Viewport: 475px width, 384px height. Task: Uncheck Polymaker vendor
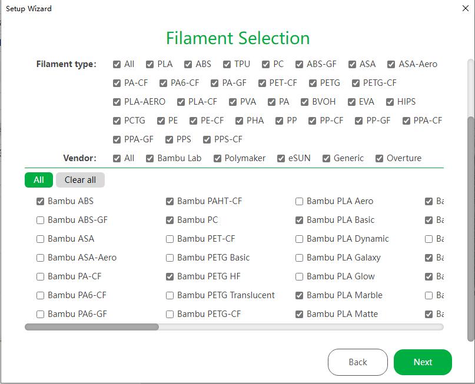pyautogui.click(x=217, y=159)
